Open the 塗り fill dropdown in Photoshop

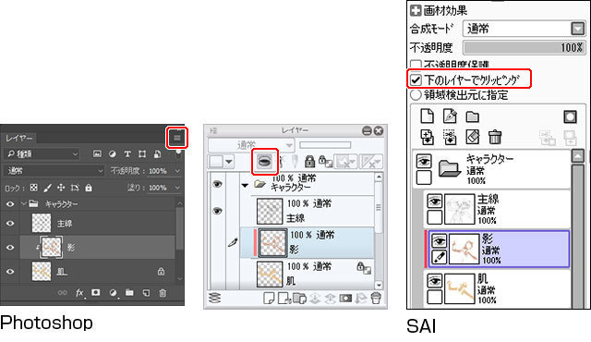(x=177, y=188)
